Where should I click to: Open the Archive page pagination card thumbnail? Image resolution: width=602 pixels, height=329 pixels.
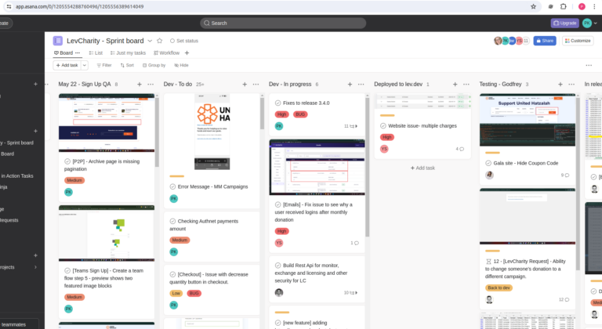coord(107,123)
